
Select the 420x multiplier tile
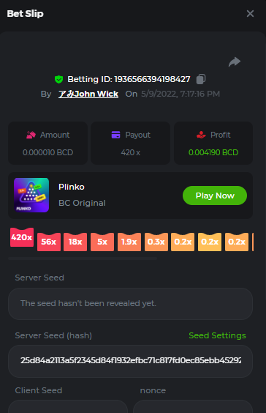(x=22, y=237)
